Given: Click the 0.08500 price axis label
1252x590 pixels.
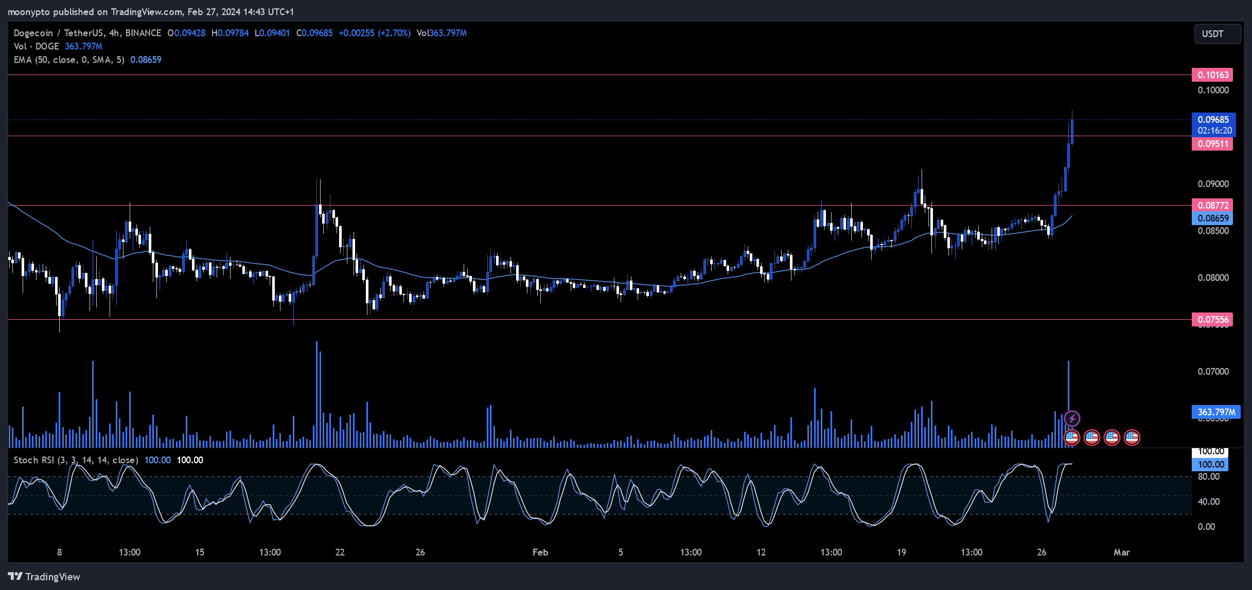Looking at the screenshot, I should [x=1213, y=231].
